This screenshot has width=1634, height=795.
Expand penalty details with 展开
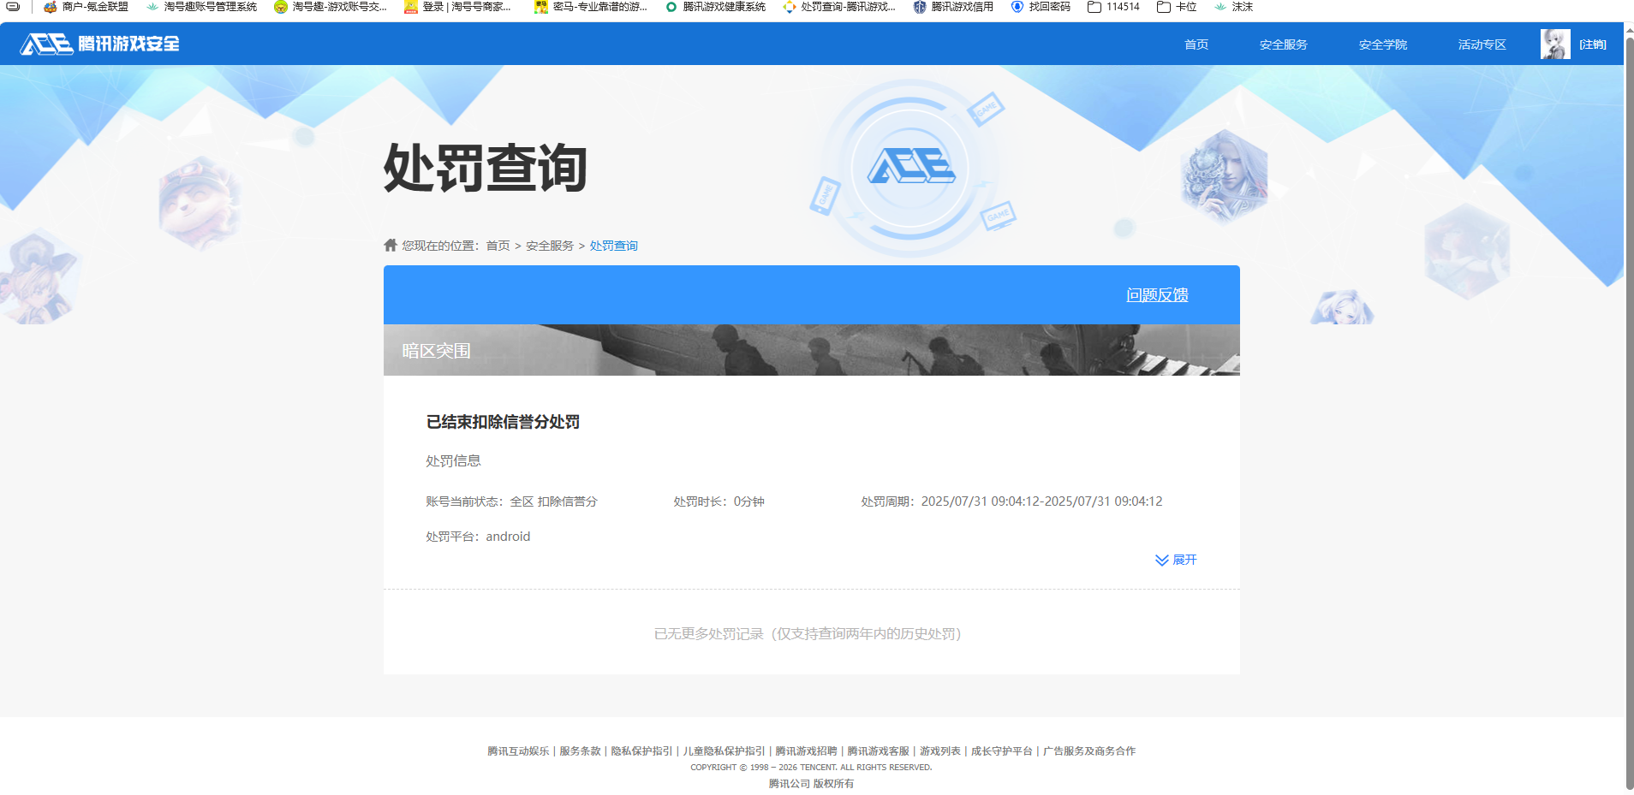(1176, 560)
